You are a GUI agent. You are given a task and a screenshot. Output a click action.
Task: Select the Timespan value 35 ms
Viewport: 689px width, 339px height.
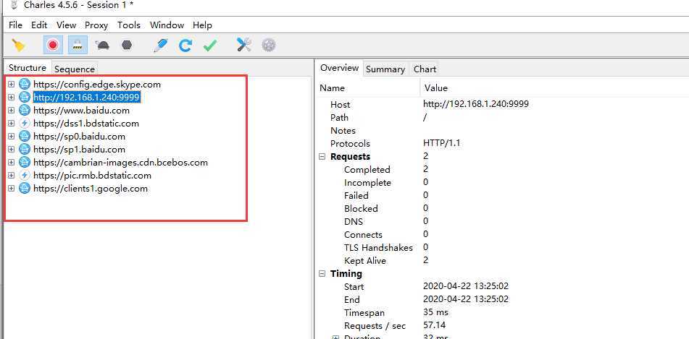[x=435, y=312]
